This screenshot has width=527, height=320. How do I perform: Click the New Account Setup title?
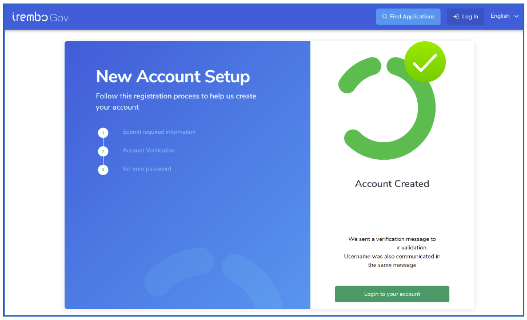pyautogui.click(x=173, y=76)
